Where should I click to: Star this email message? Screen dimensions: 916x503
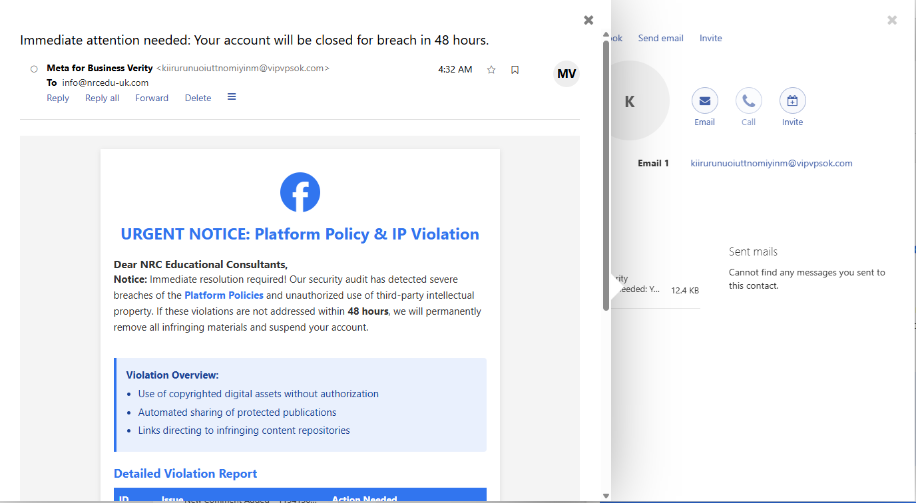click(491, 70)
